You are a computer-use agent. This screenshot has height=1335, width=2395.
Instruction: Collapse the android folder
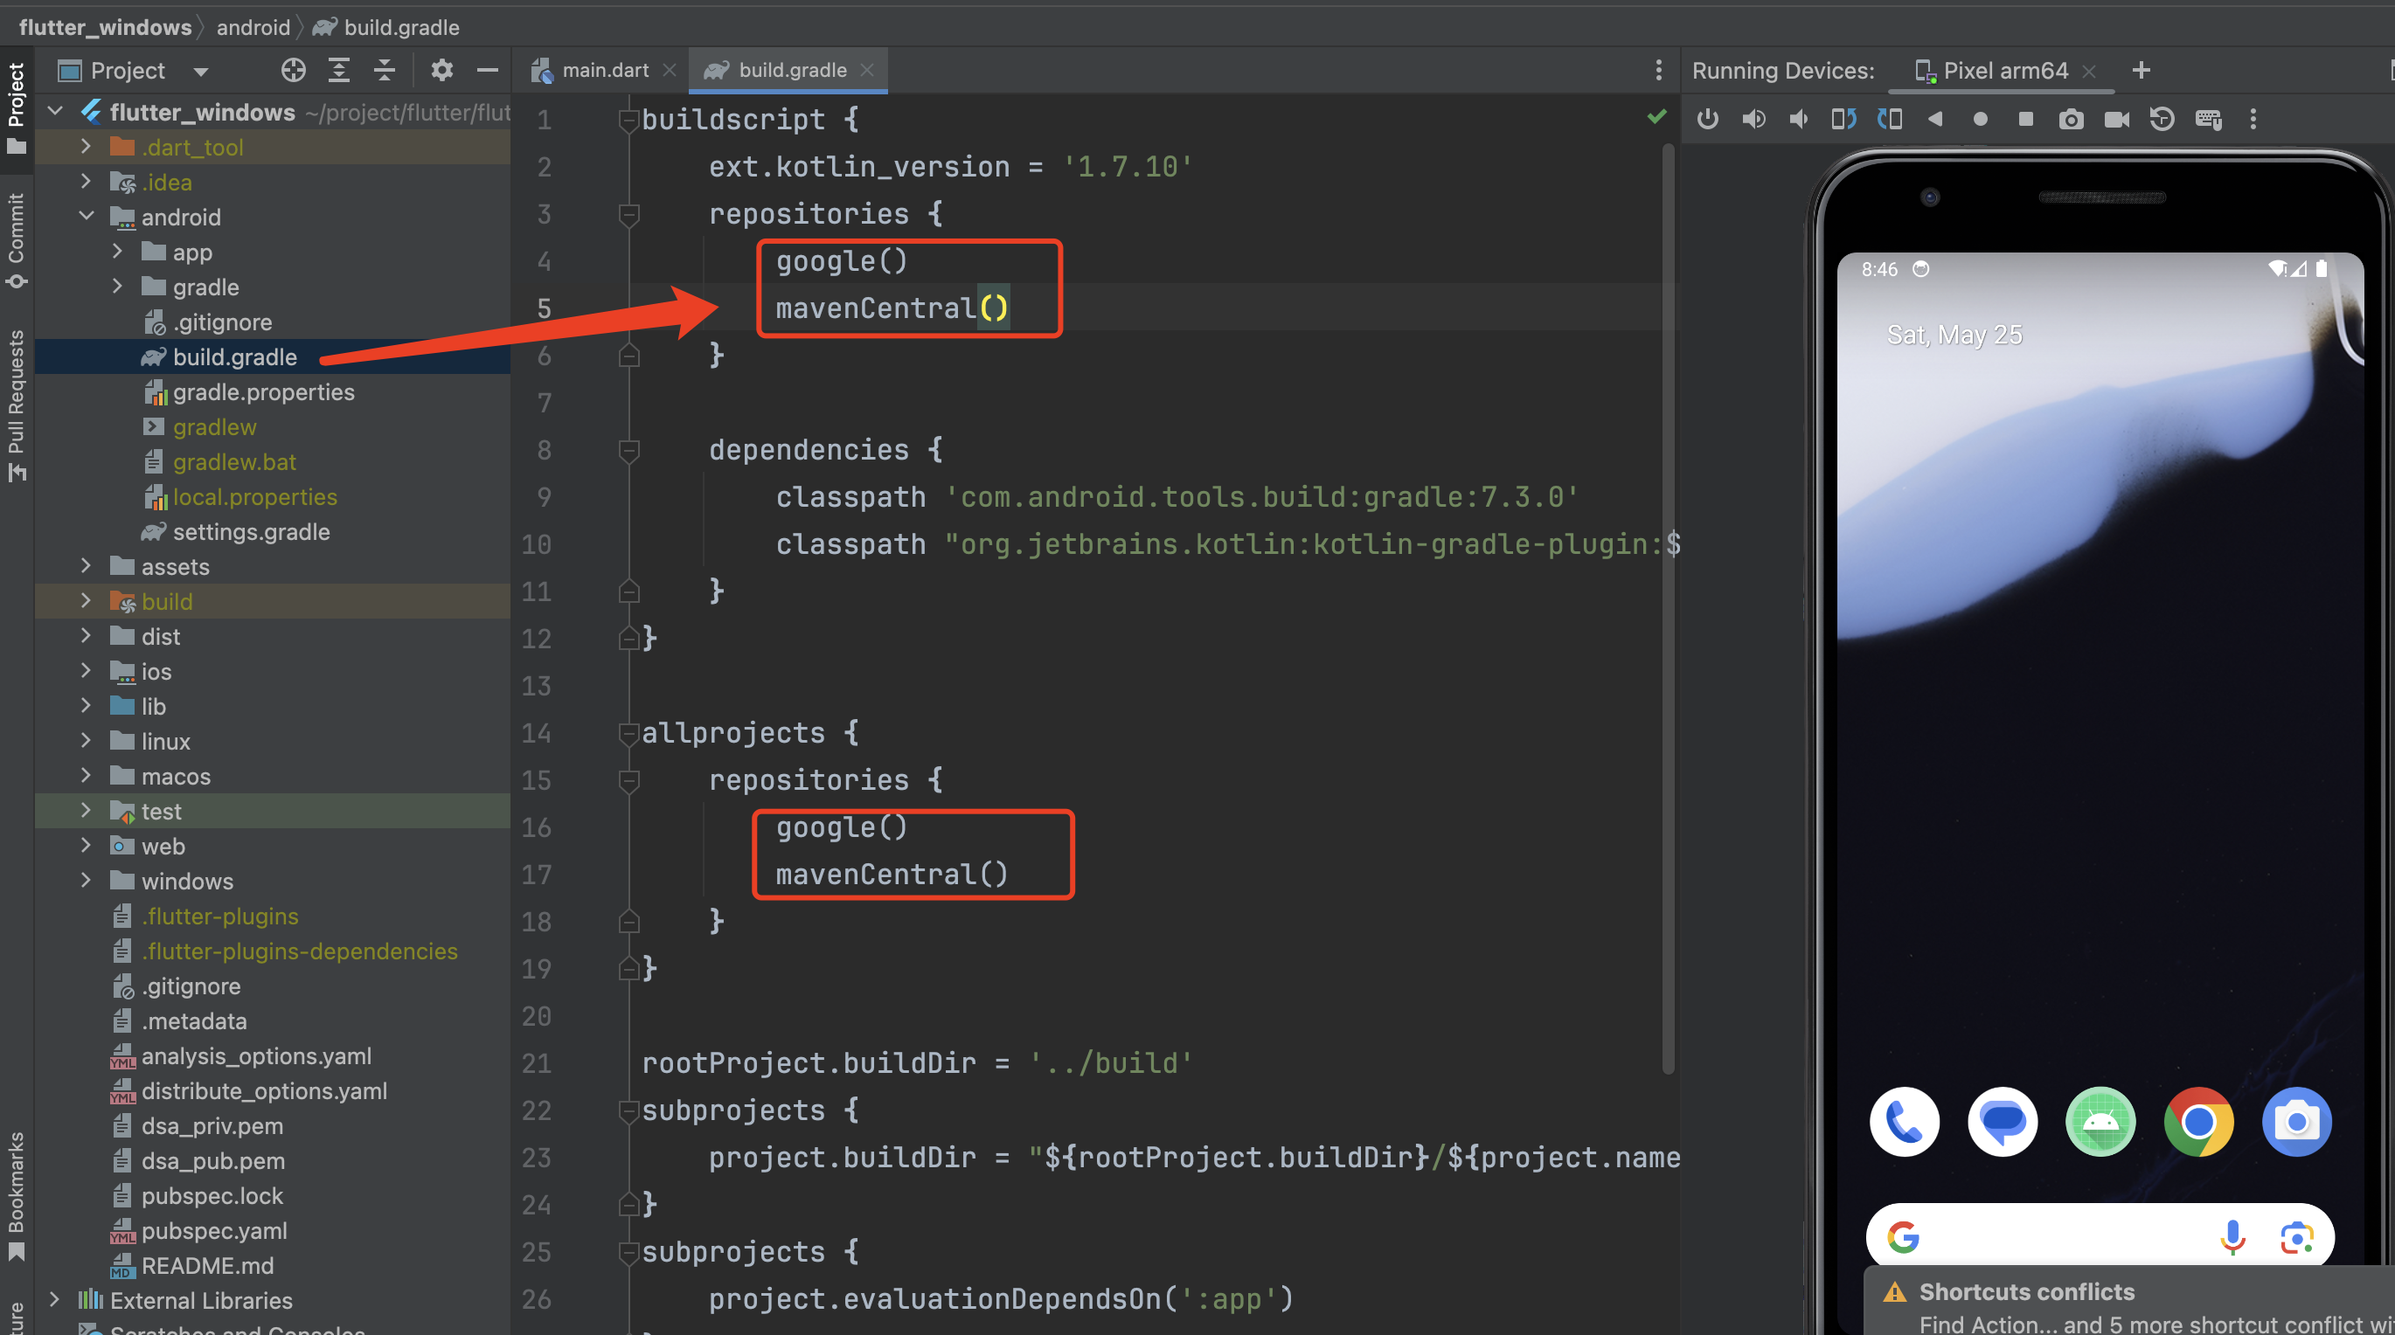(86, 217)
